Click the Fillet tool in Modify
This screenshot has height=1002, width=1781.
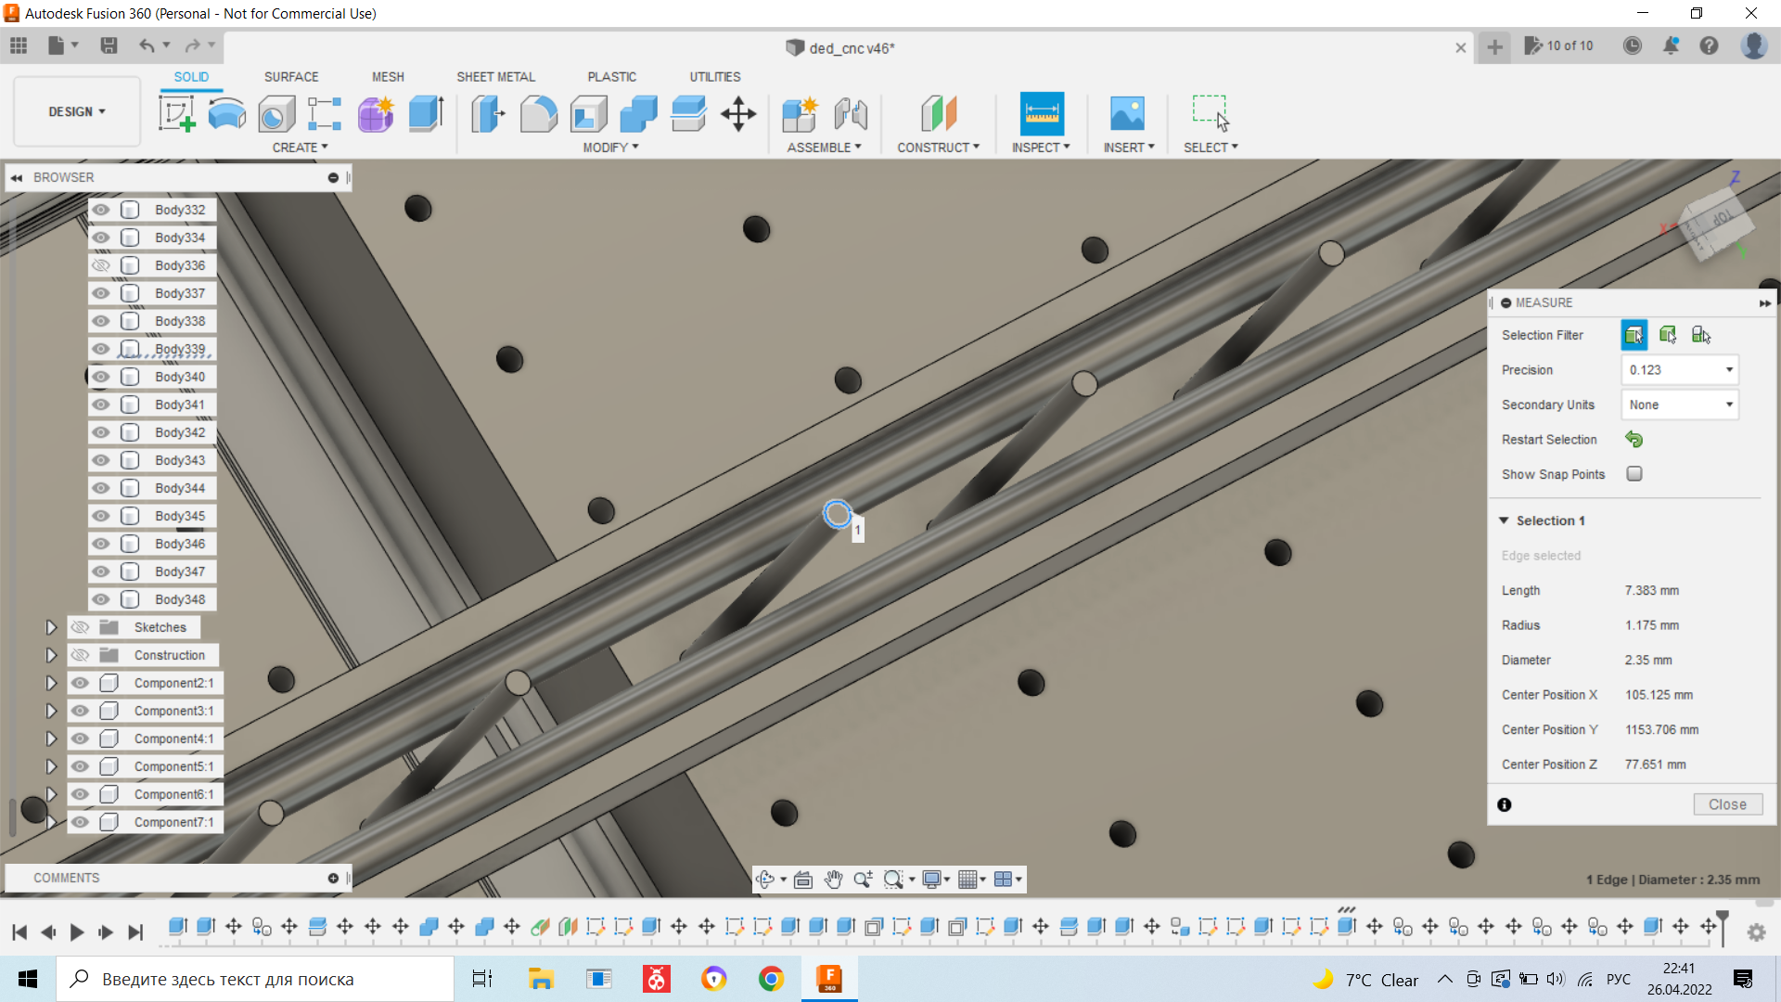click(538, 114)
